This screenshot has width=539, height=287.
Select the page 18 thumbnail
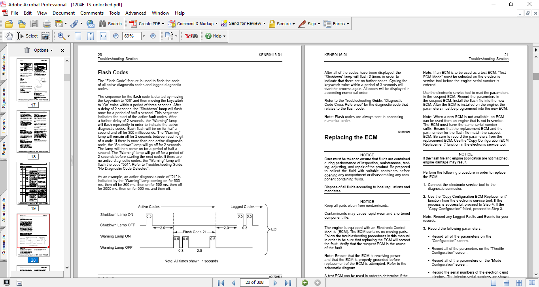tap(34, 131)
